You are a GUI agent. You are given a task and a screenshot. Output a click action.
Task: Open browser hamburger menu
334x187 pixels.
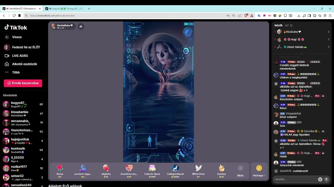(x=330, y=16)
